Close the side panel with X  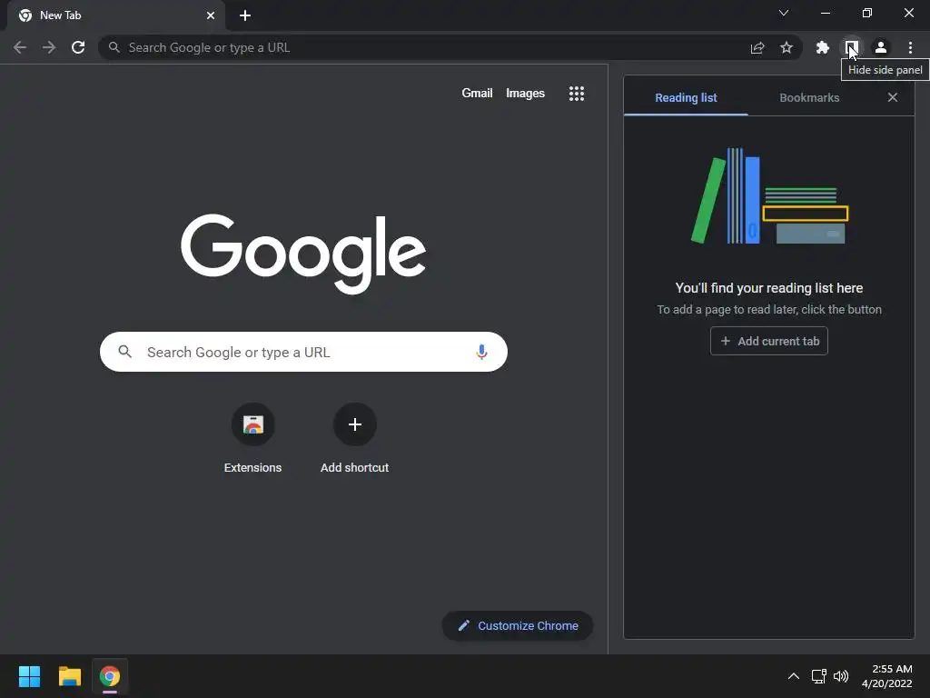pyautogui.click(x=893, y=97)
